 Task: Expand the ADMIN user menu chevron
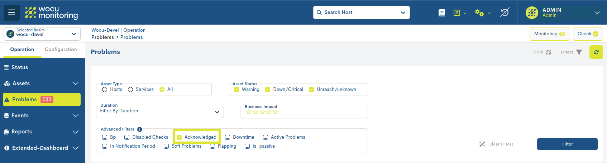pyautogui.click(x=597, y=13)
